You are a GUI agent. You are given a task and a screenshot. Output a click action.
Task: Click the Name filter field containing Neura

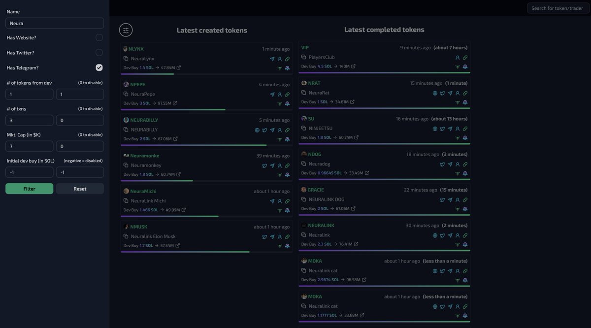point(55,23)
